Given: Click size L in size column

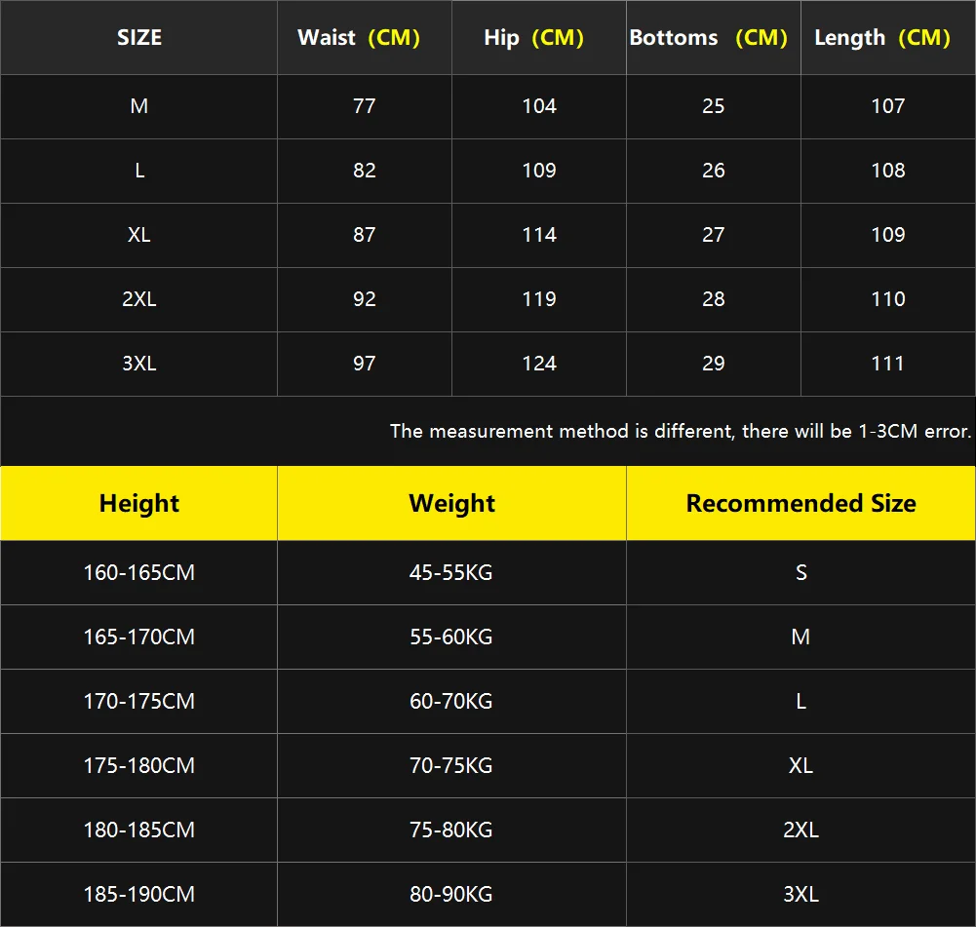Looking at the screenshot, I should 139,171.
